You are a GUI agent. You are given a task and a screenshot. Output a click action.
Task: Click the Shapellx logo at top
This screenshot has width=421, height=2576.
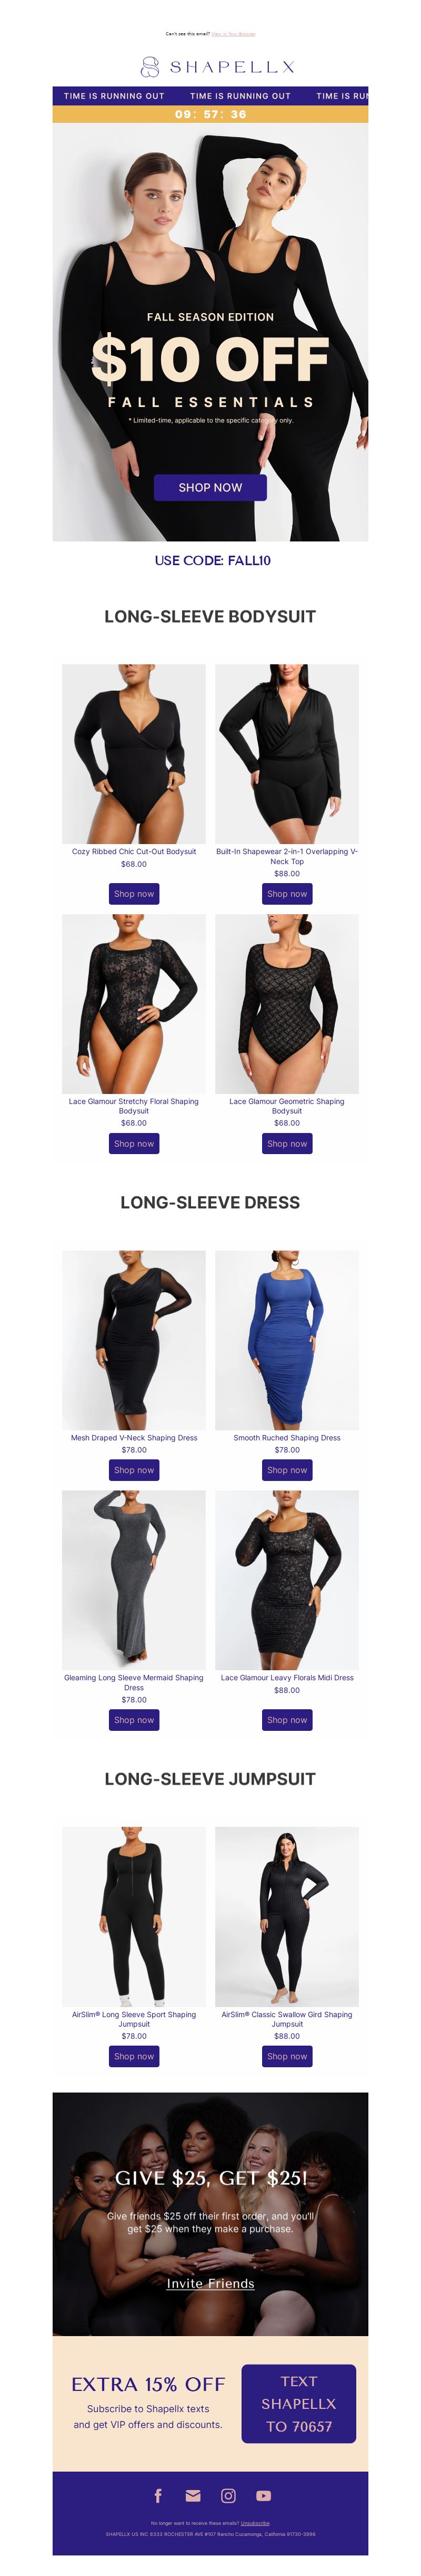217,67
